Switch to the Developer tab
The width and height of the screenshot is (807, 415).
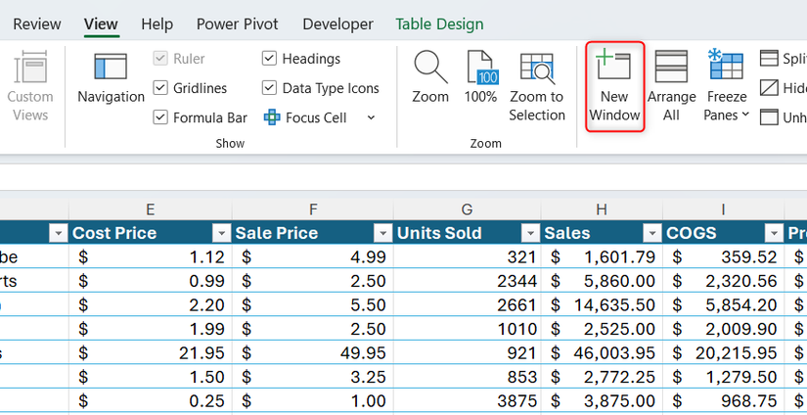coord(337,24)
